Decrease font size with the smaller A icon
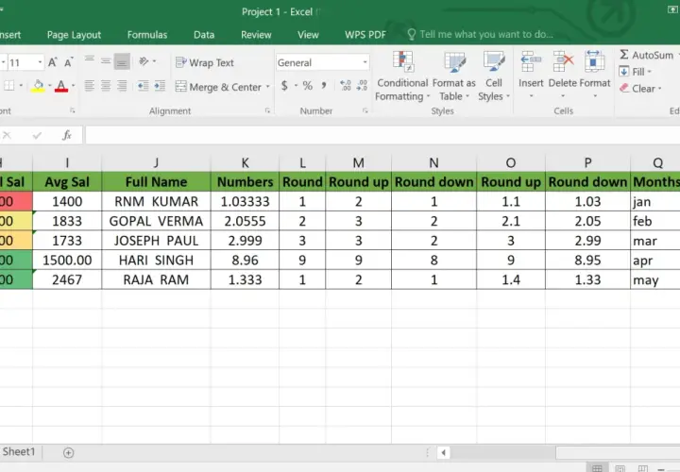680x472 pixels. click(68, 62)
